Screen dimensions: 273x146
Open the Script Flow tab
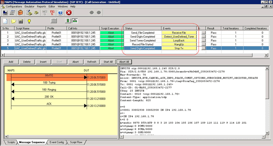[76, 142]
